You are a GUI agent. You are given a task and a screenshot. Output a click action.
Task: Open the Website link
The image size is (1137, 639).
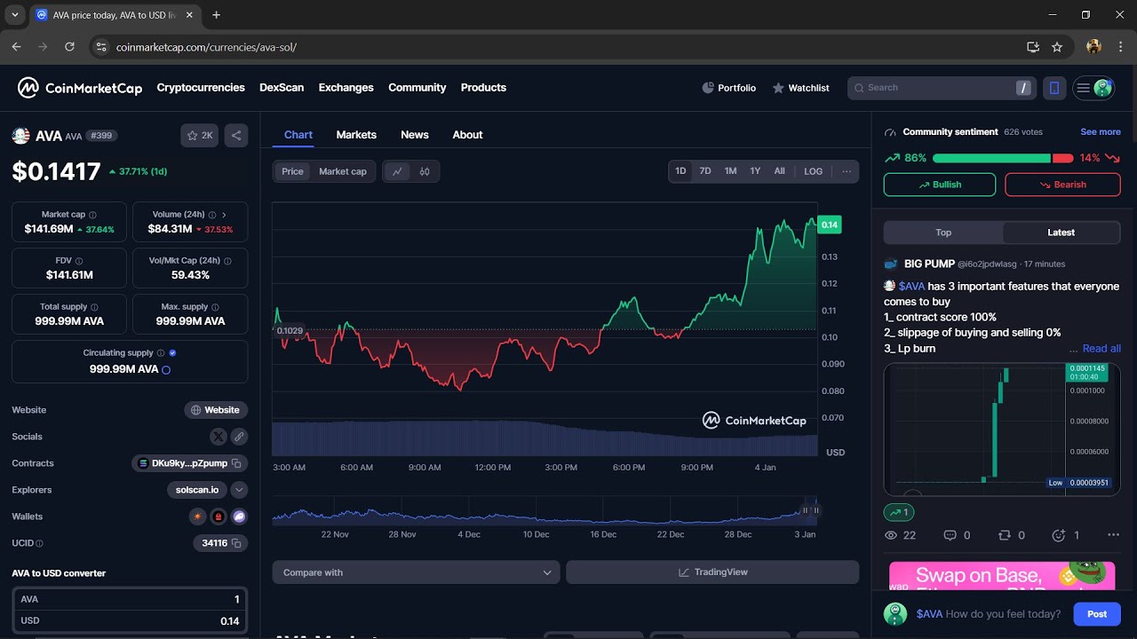216,410
